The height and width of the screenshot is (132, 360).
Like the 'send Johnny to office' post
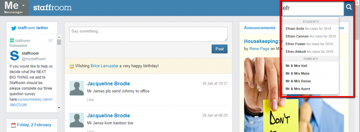[x=90, y=100]
